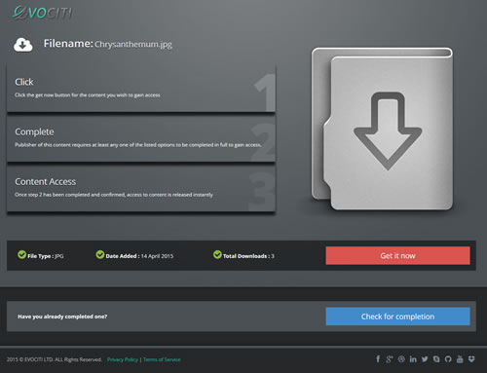Select the step 2 Complete panel
This screenshot has width=487, height=373.
point(141,138)
